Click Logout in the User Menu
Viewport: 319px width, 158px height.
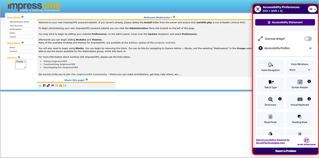[13, 37]
